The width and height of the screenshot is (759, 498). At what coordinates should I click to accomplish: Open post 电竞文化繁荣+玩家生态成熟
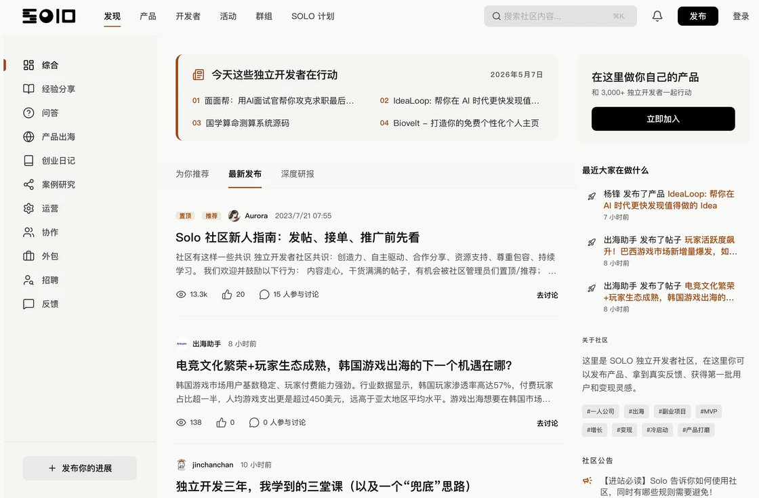[344, 365]
